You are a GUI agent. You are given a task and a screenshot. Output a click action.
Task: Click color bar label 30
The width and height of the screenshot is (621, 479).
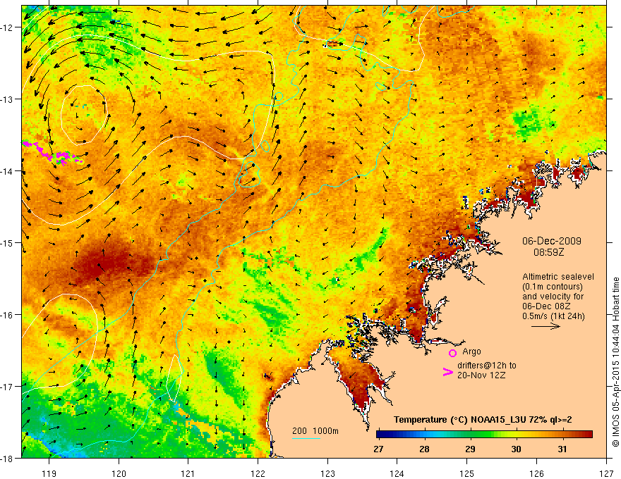point(516,449)
